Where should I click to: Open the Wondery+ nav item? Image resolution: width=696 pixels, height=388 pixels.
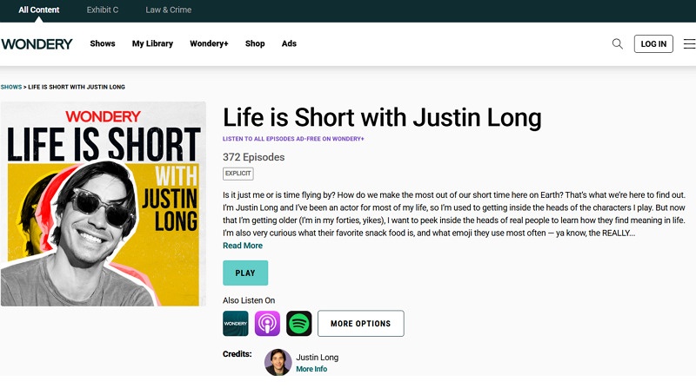click(209, 43)
